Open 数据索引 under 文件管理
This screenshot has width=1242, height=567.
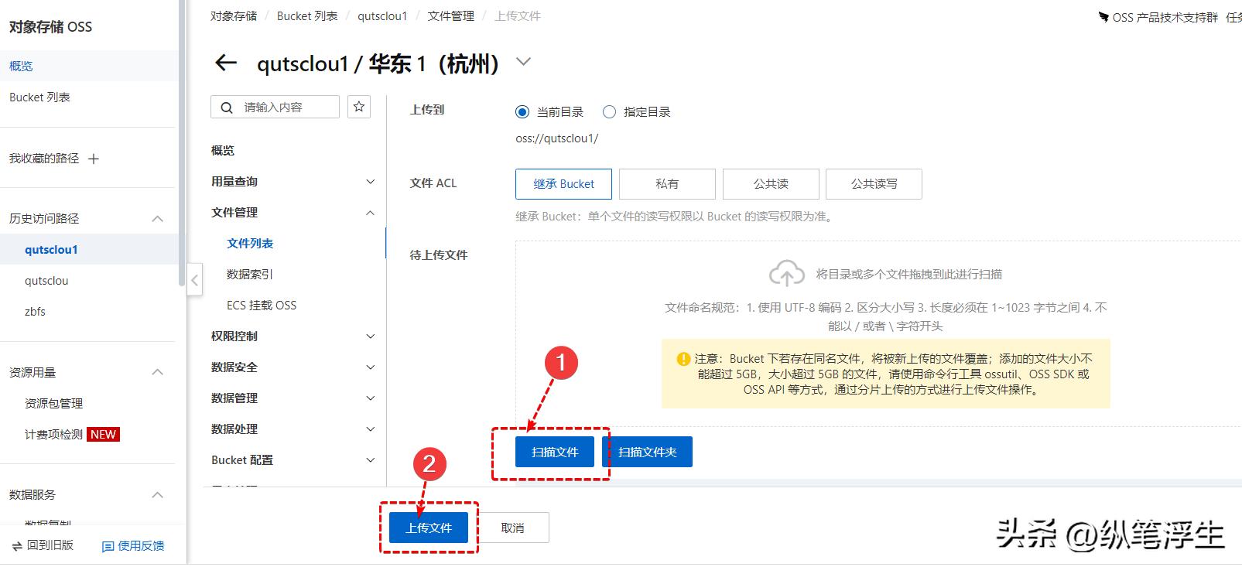(250, 275)
